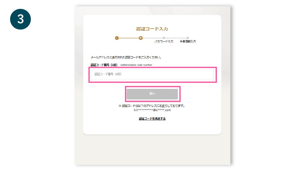Click the Authentication code number English caption
The image size is (305, 171).
point(136,65)
